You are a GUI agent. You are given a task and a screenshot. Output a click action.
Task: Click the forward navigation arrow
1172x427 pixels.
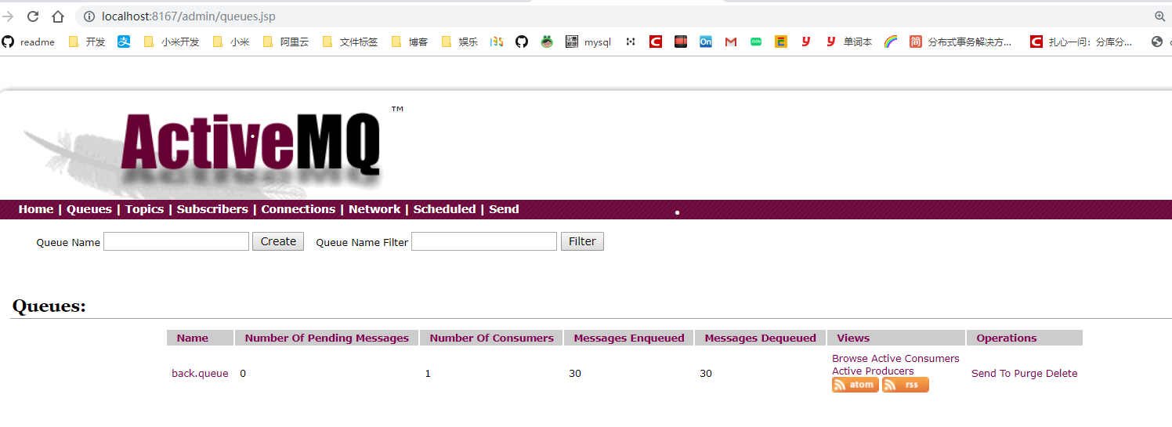[x=8, y=16]
